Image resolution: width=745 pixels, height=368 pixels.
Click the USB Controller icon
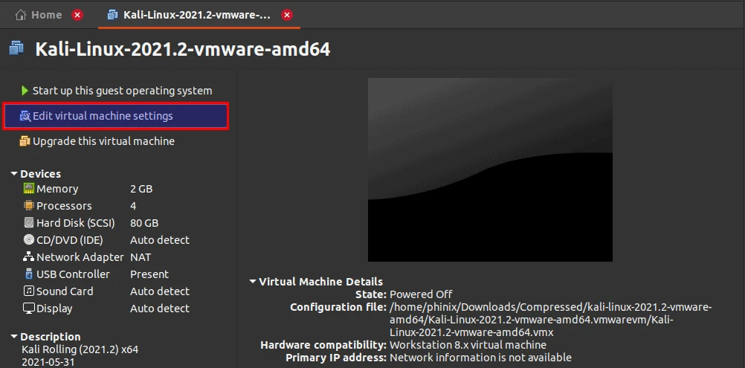(x=29, y=274)
